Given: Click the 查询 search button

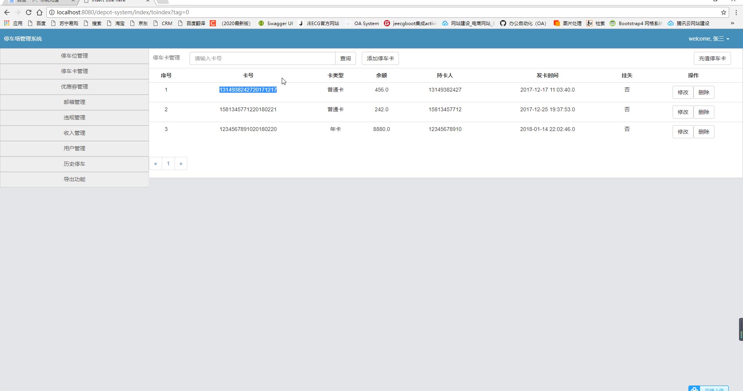Looking at the screenshot, I should coord(346,58).
